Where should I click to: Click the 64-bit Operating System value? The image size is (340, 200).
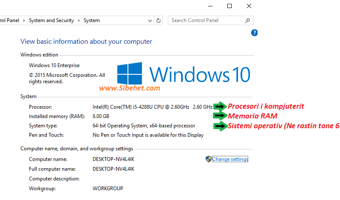click(144, 126)
